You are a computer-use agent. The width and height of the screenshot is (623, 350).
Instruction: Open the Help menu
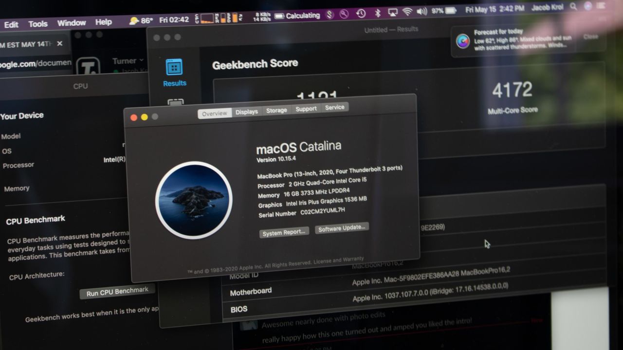103,22
